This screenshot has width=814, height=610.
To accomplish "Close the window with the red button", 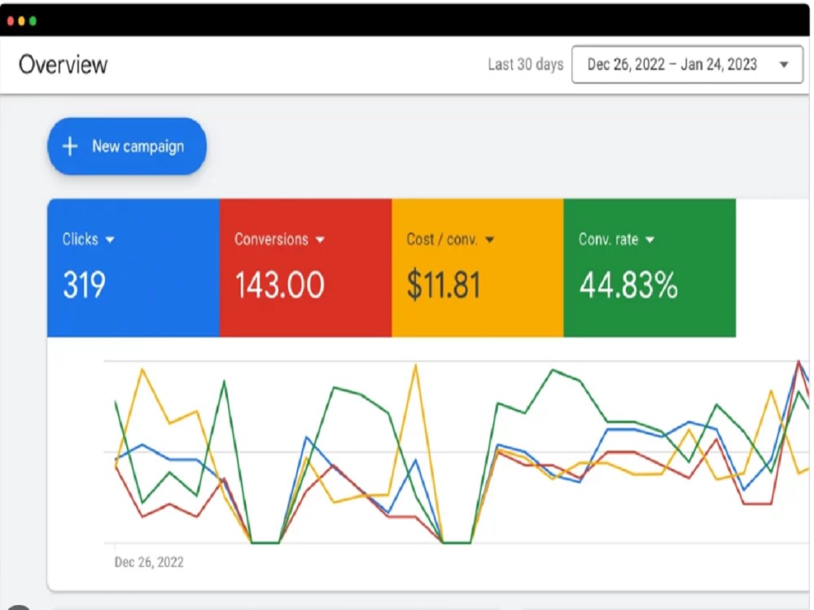I will click(11, 21).
